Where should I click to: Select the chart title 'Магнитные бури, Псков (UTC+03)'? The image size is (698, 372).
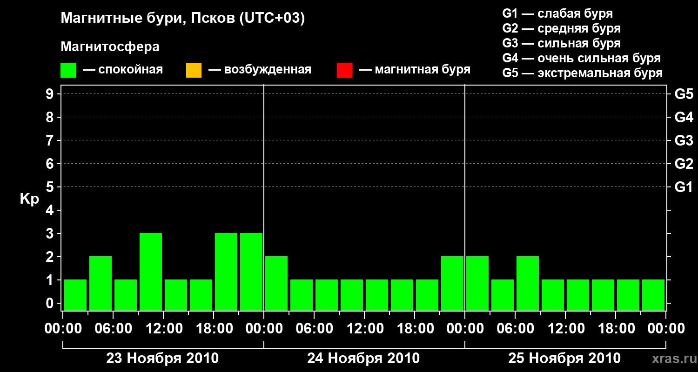click(x=183, y=19)
